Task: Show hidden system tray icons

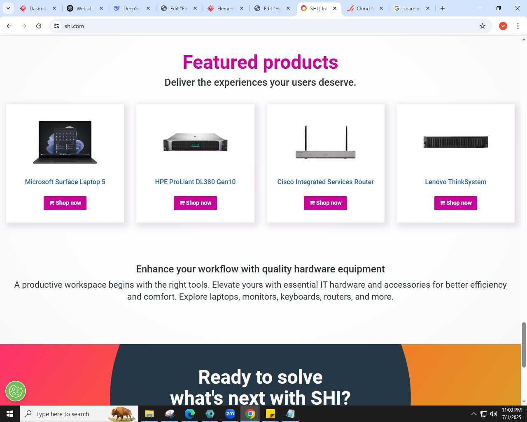Action: pyautogui.click(x=473, y=414)
